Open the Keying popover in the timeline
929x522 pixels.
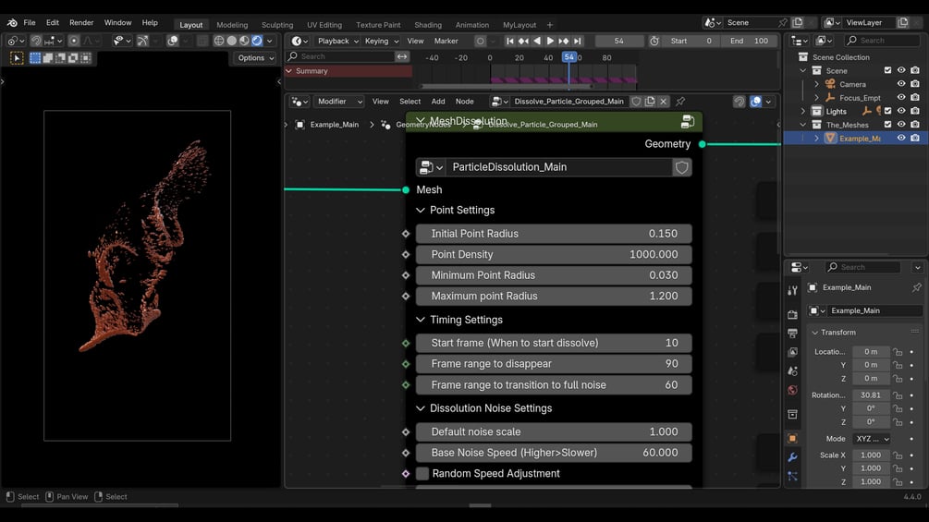coord(381,41)
